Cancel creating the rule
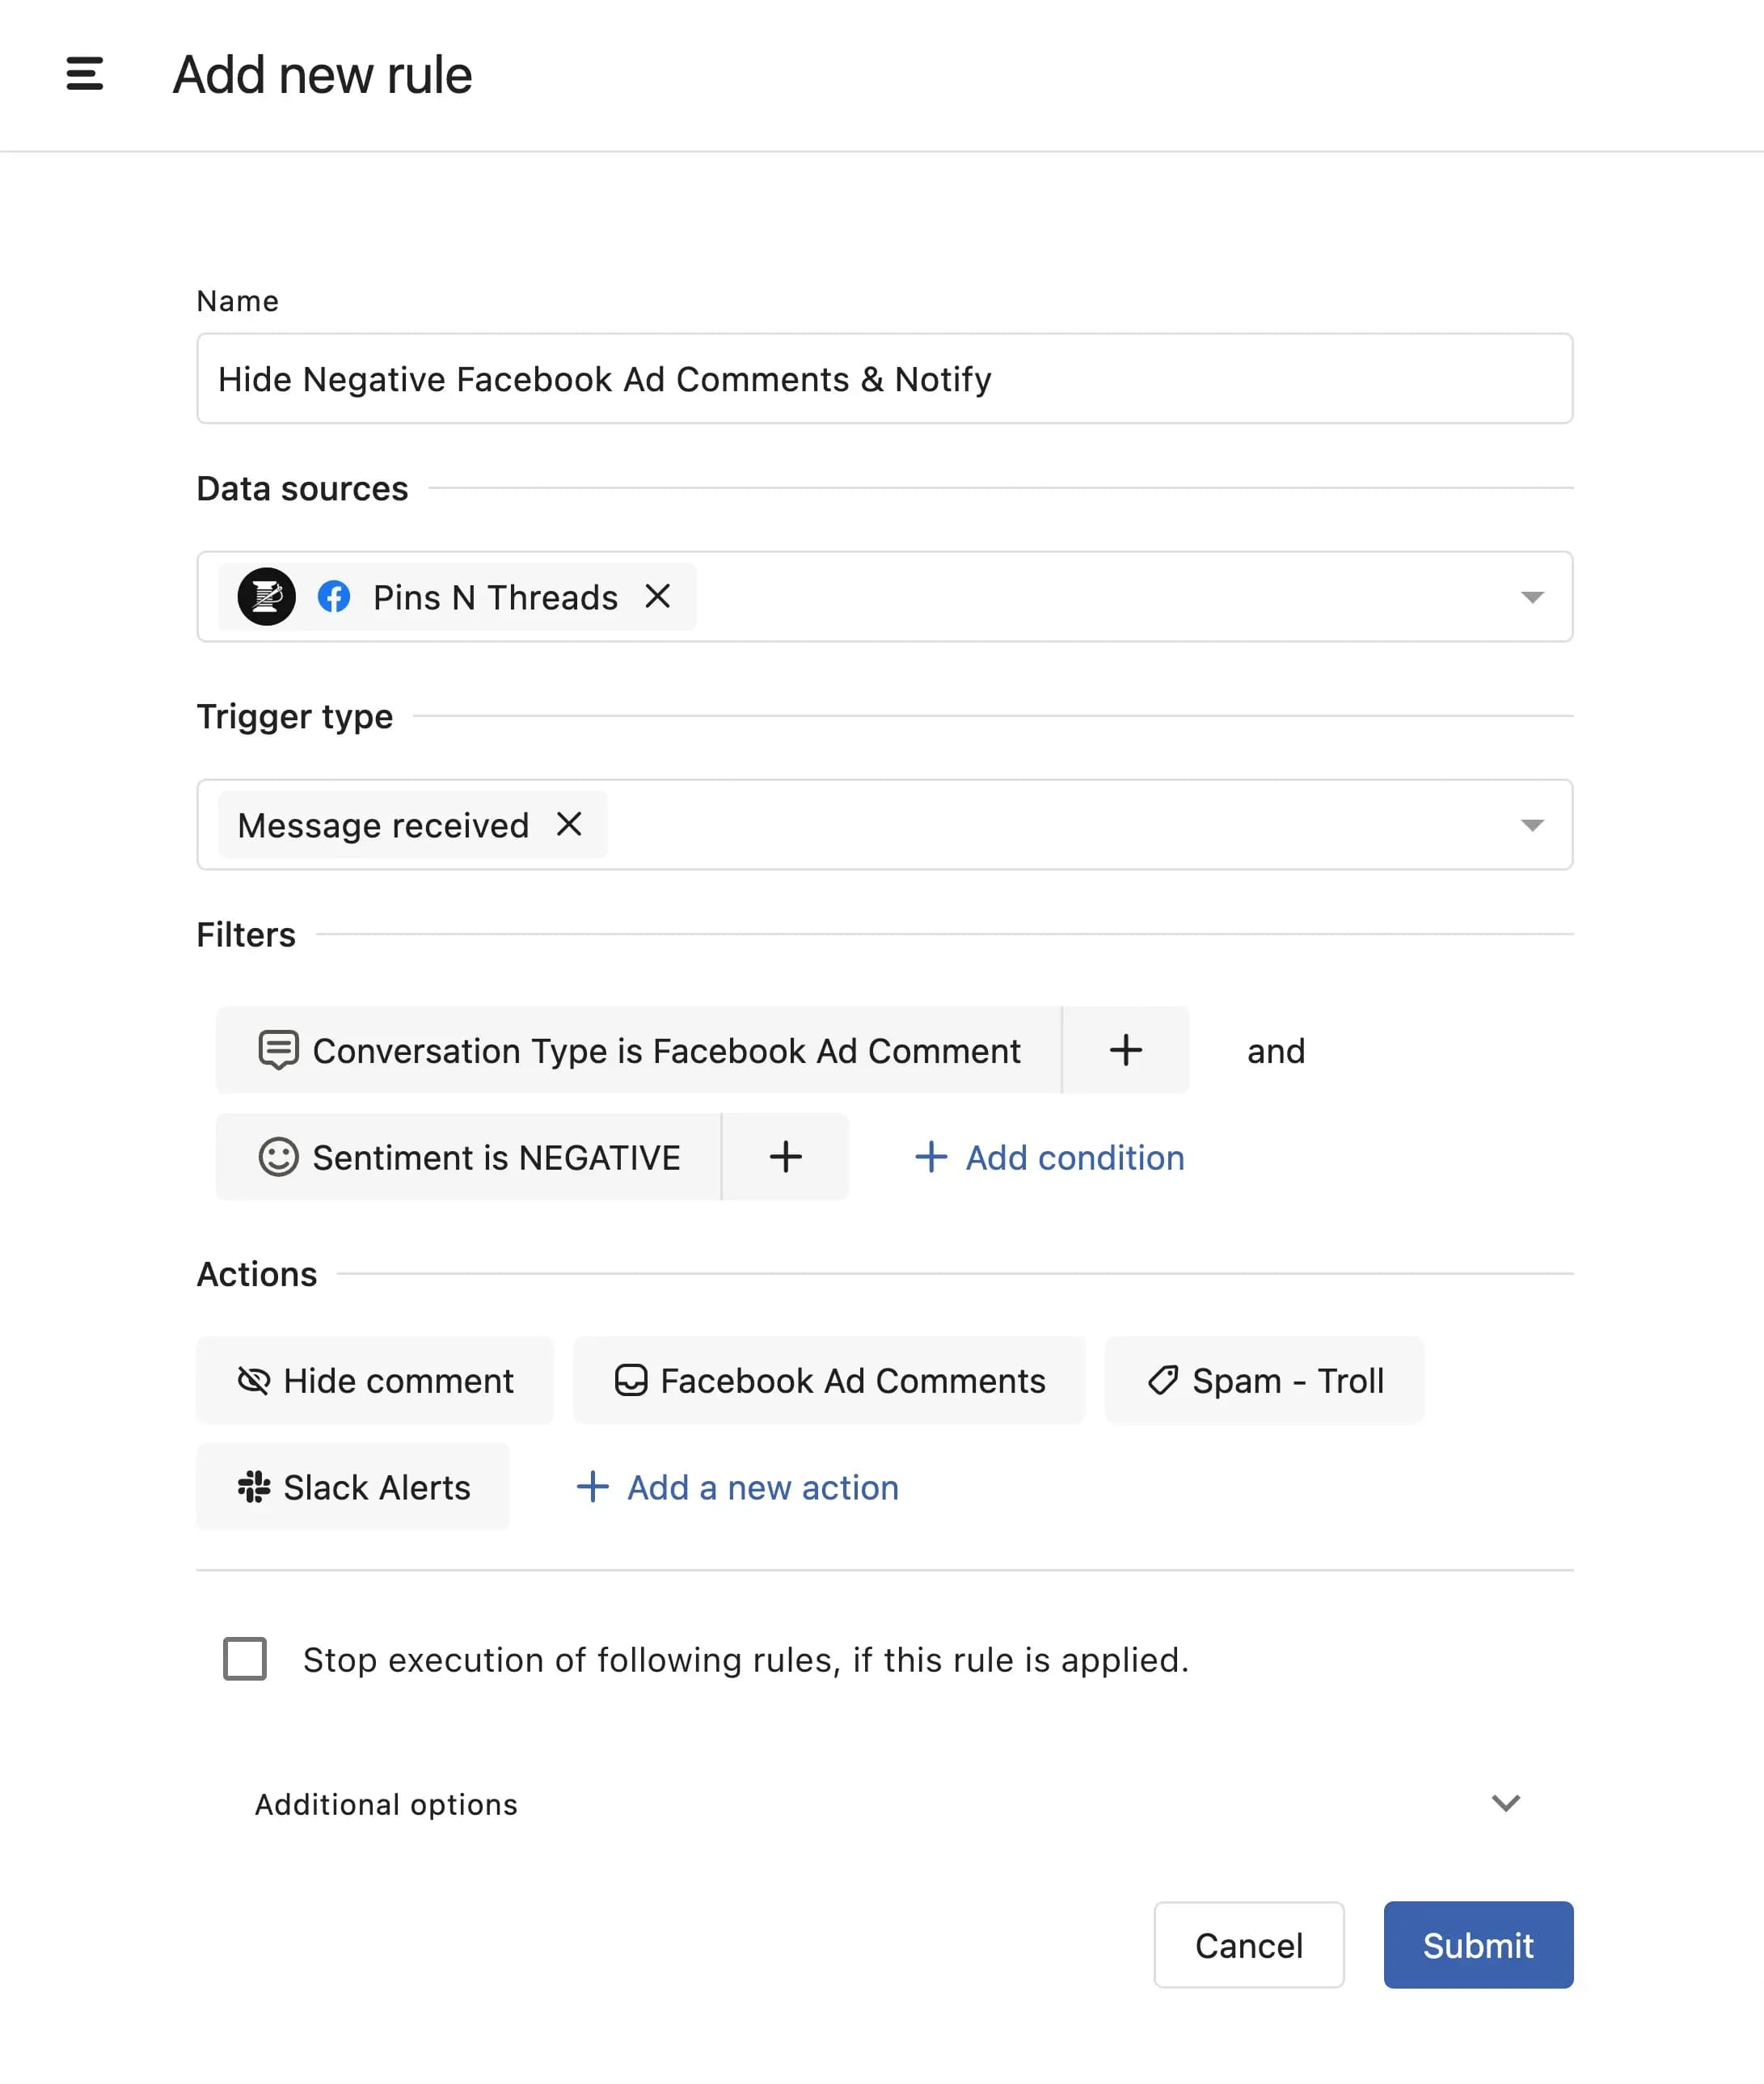The width and height of the screenshot is (1764, 2084). (x=1248, y=1945)
